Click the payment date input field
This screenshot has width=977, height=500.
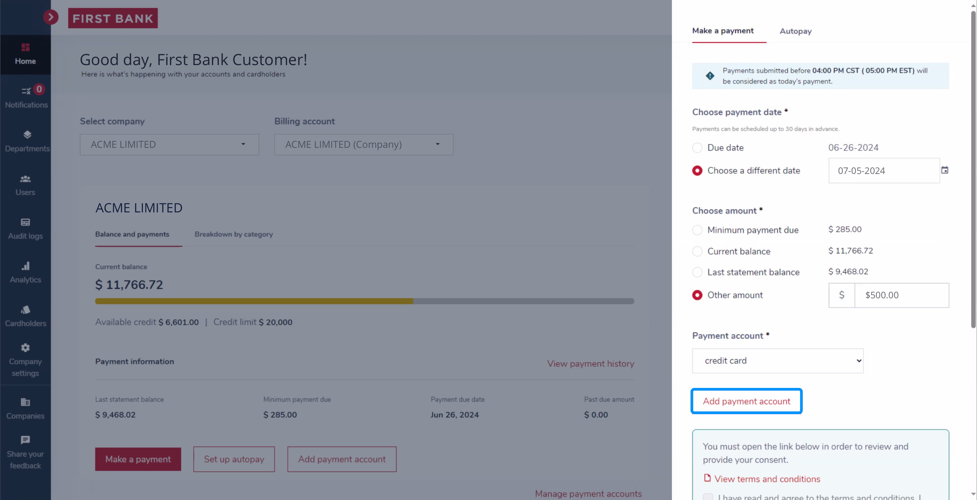coord(884,170)
